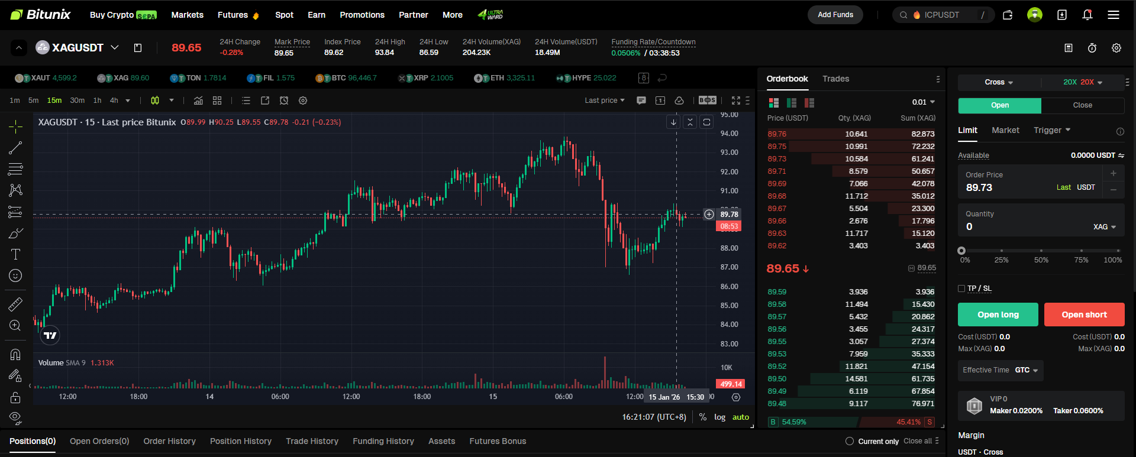The height and width of the screenshot is (457, 1136).
Task: Open the Open Orders(0) tab
Action: [x=99, y=441]
